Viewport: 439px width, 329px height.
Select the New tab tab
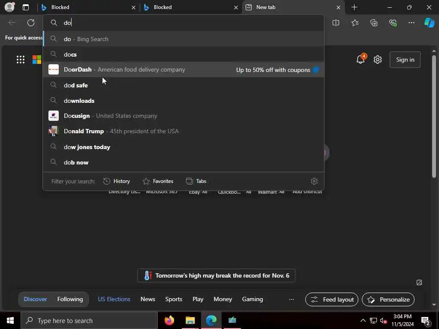(x=294, y=7)
